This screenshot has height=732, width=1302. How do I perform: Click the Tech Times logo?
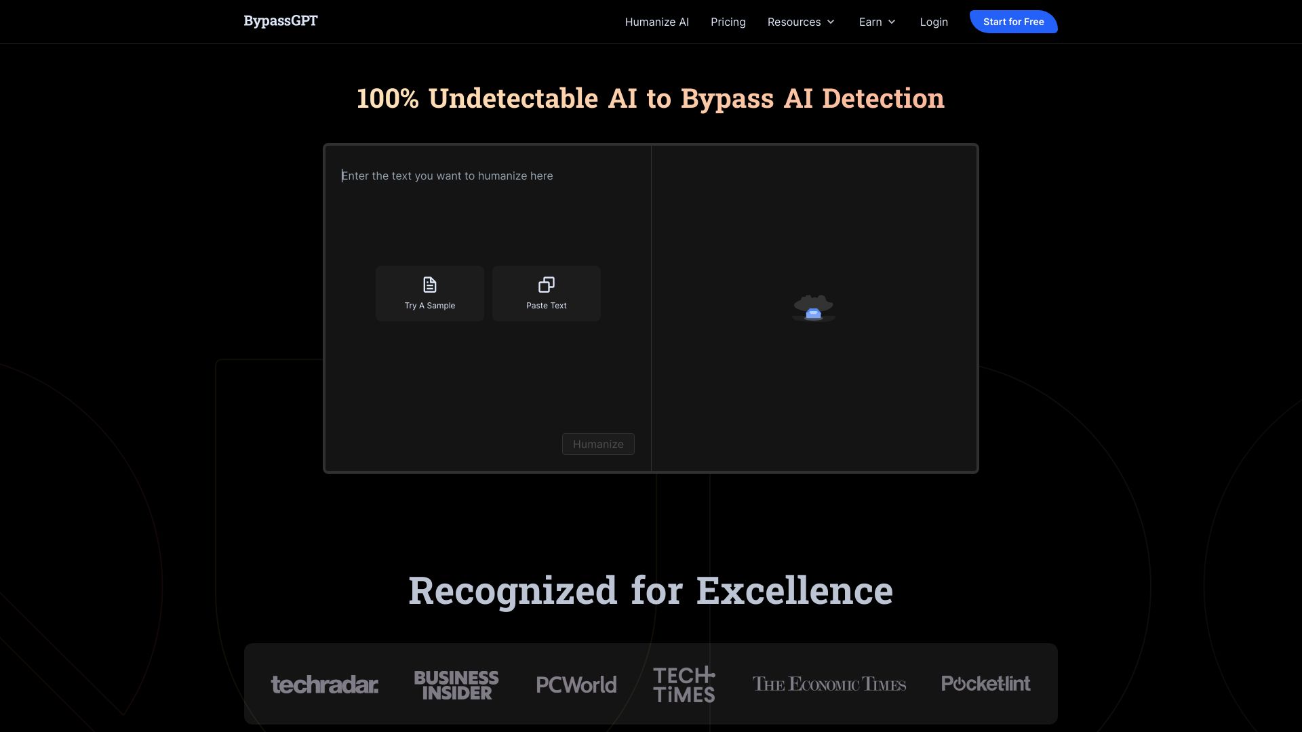click(684, 685)
